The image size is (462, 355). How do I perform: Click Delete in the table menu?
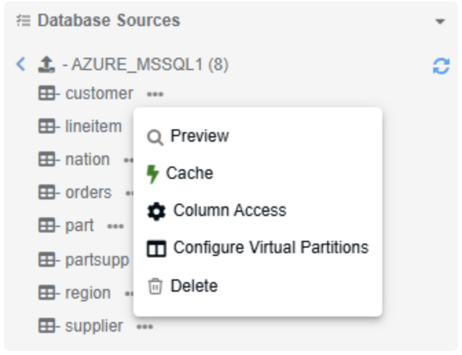point(194,286)
